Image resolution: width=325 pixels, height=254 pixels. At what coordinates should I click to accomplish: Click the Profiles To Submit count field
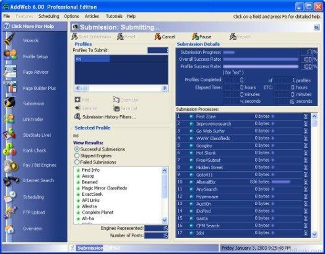(x=158, y=50)
